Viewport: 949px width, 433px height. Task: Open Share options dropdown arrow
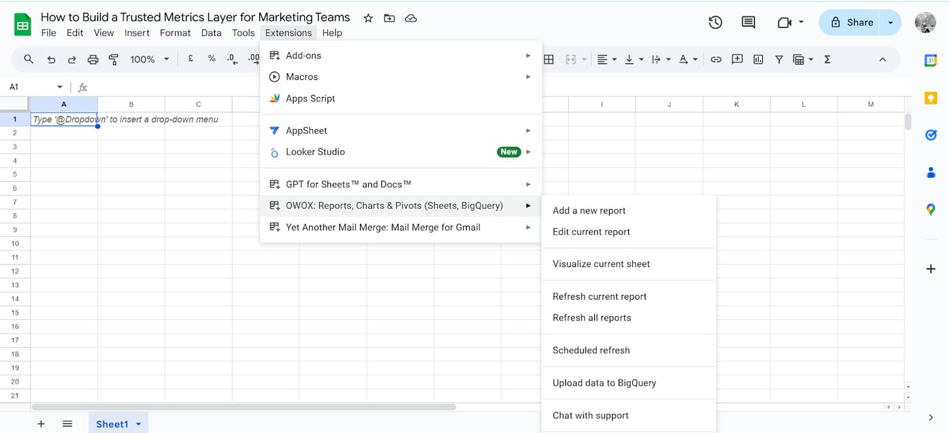(x=891, y=22)
